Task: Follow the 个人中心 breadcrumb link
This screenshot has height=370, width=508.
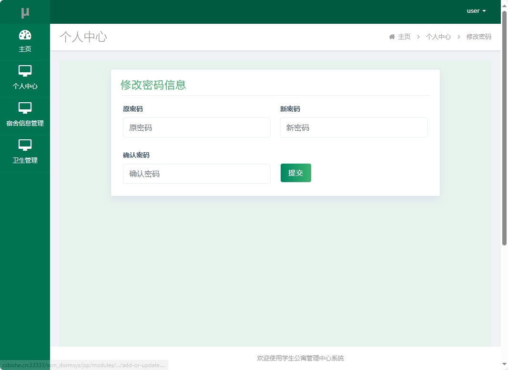Action: 438,37
